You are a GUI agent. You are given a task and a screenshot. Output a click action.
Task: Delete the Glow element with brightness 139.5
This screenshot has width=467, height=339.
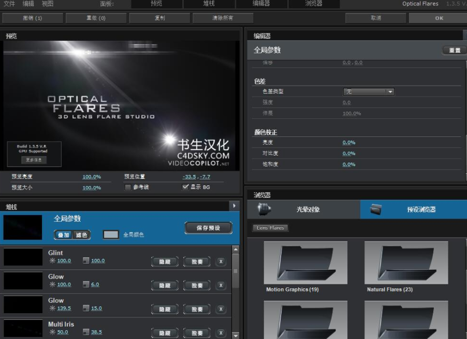click(x=221, y=309)
